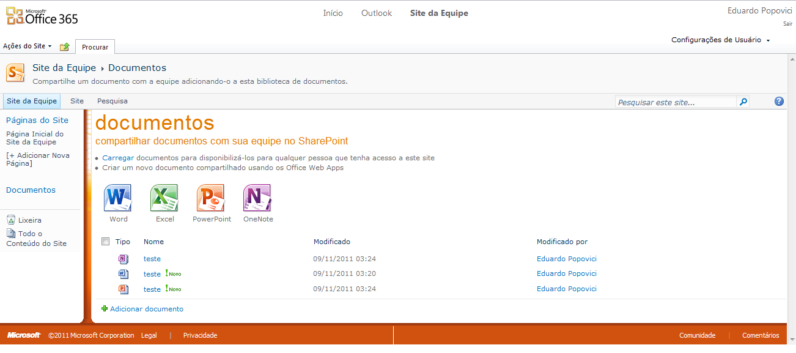This screenshot has width=796, height=353.
Task: Expand Configurações de Usuário menu
Action: click(720, 40)
